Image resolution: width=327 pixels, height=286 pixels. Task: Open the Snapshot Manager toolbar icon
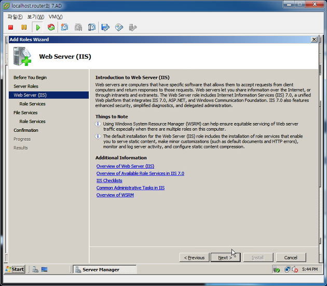(x=91, y=28)
